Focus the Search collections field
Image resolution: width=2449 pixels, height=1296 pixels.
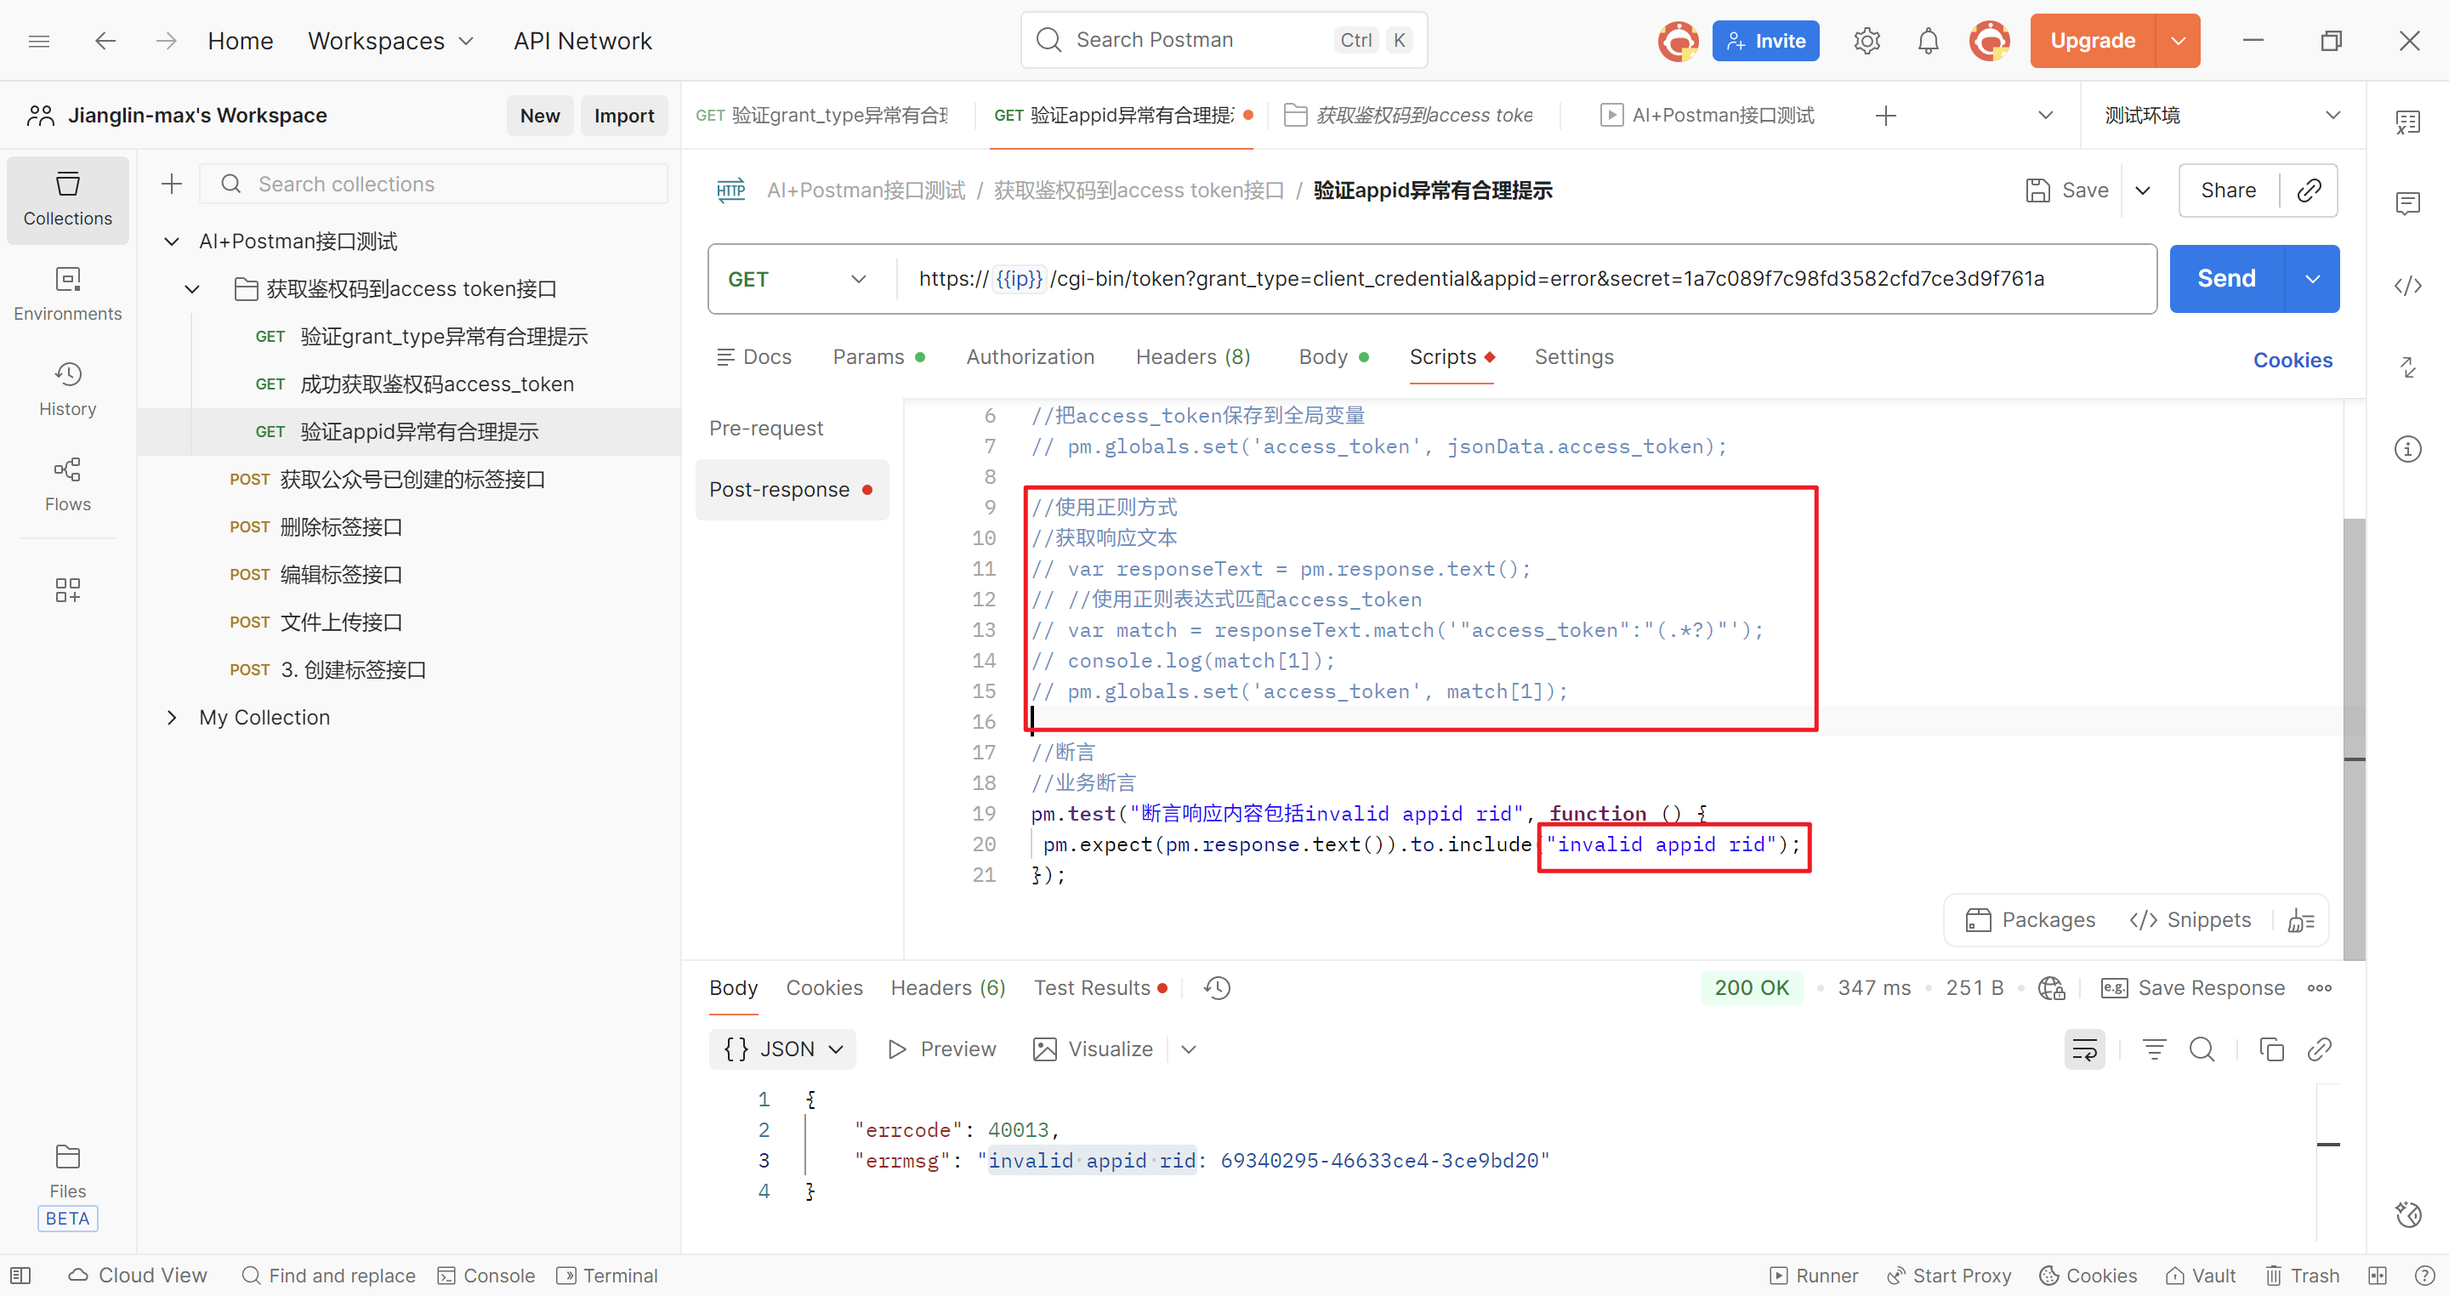tap(434, 184)
